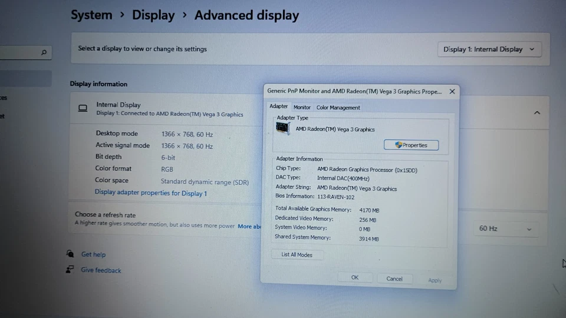The image size is (566, 318).
Task: Click the adapter Properties button
Action: click(411, 145)
